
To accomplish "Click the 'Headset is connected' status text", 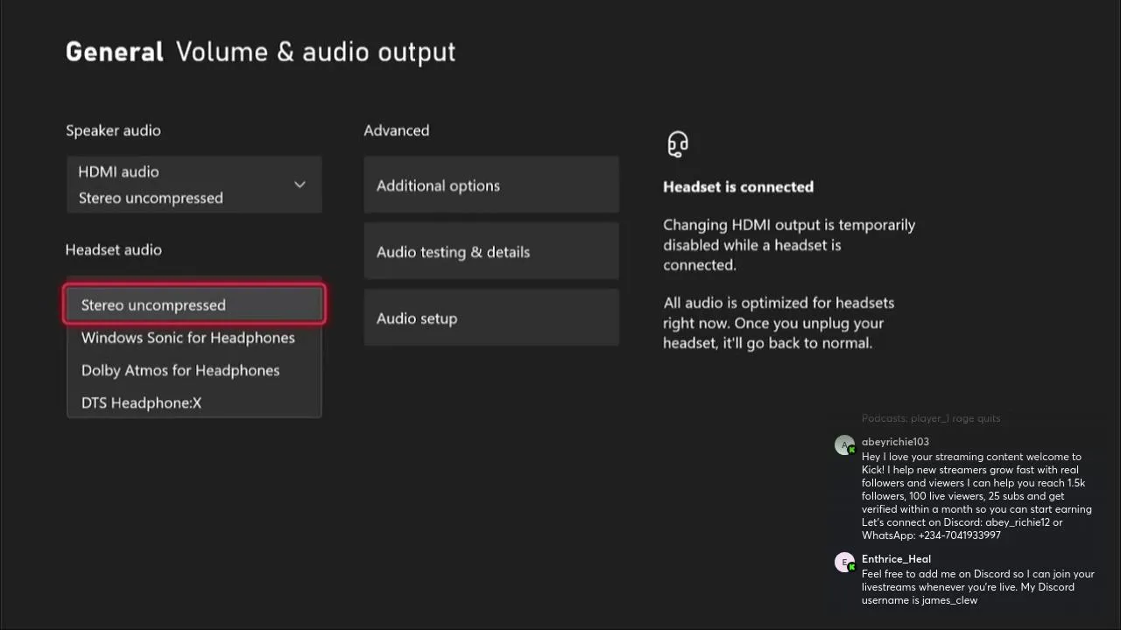I will point(738,186).
